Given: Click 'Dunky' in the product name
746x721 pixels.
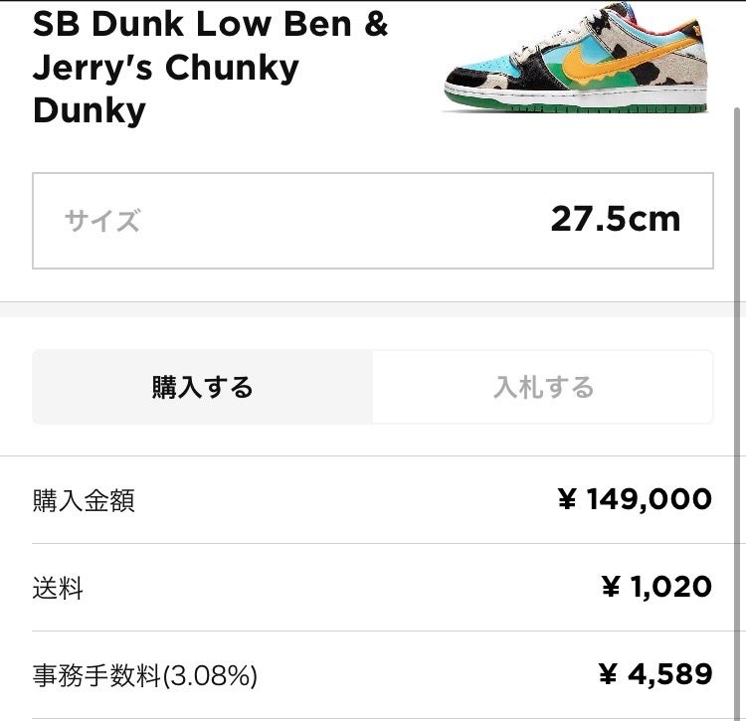Looking at the screenshot, I should point(90,110).
